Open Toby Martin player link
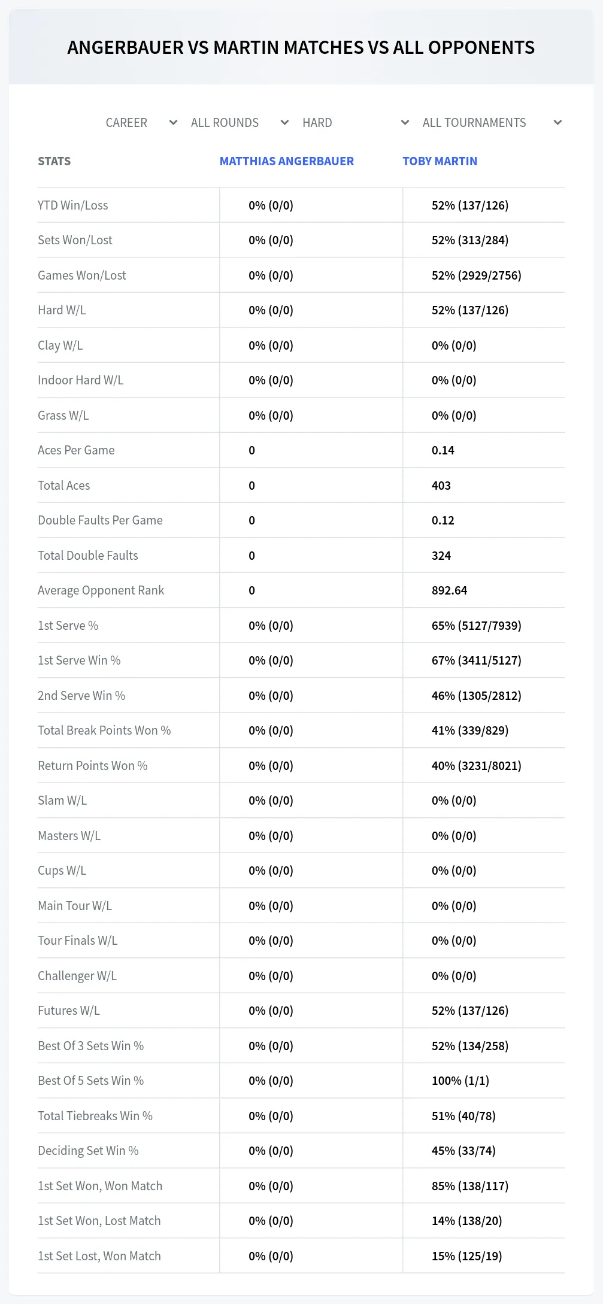 pyautogui.click(x=440, y=161)
